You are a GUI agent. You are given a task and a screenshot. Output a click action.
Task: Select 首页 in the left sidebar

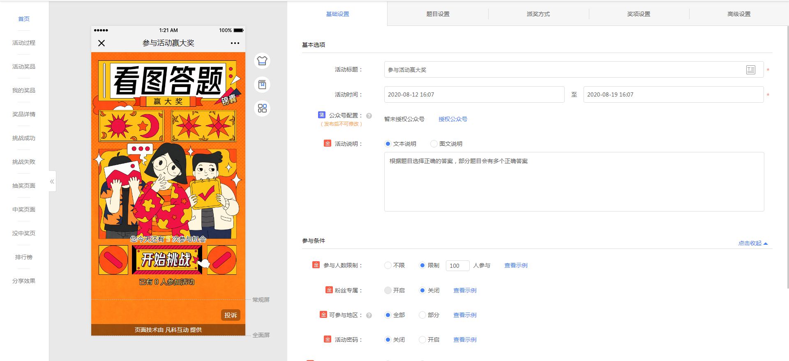(24, 19)
